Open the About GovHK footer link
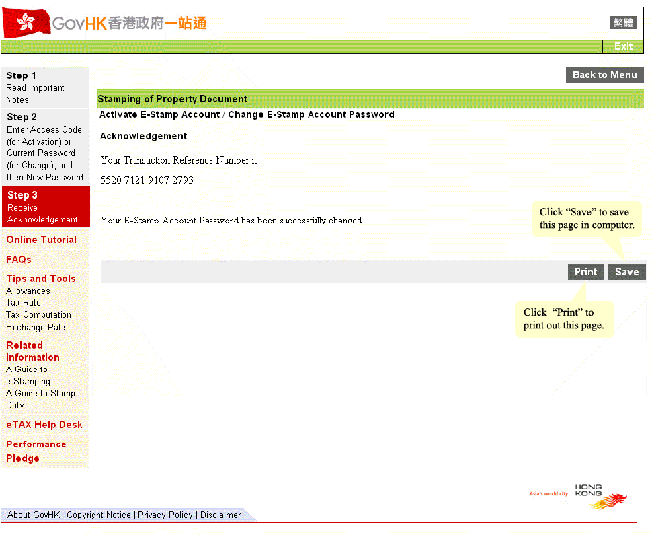Image resolution: width=652 pixels, height=539 pixels. [34, 515]
